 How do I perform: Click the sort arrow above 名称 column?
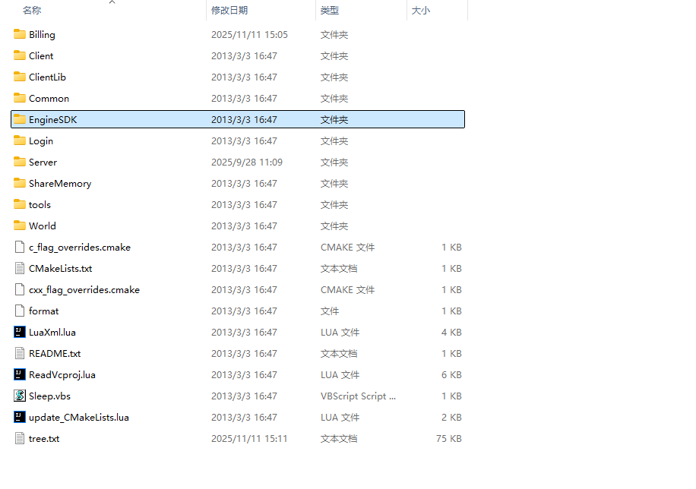[112, 2]
